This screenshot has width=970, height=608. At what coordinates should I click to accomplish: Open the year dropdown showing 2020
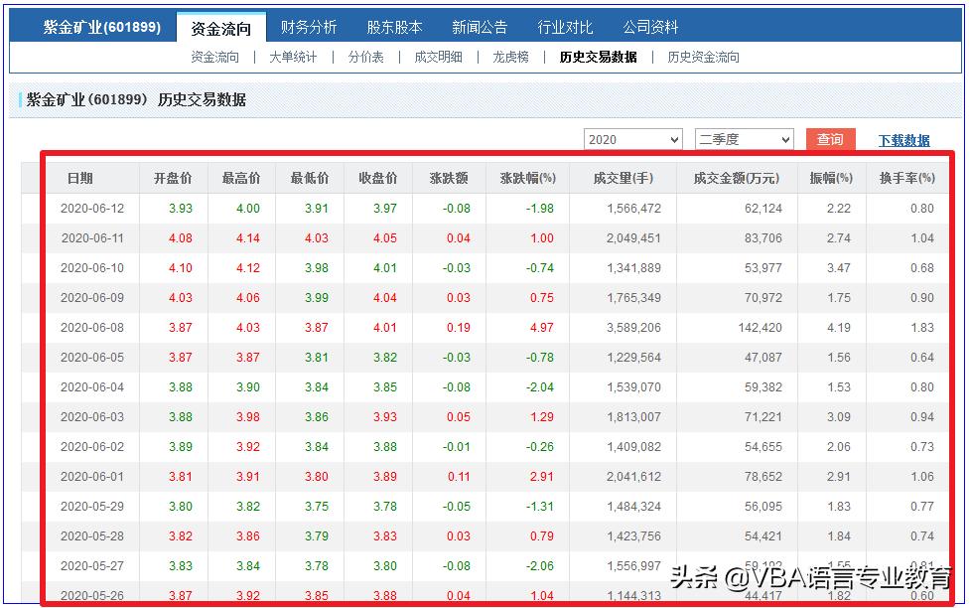[x=632, y=138]
